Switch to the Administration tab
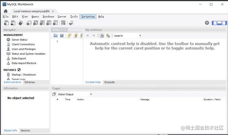Image resolution: width=228 pixels, height=135 pixels. click(12, 82)
